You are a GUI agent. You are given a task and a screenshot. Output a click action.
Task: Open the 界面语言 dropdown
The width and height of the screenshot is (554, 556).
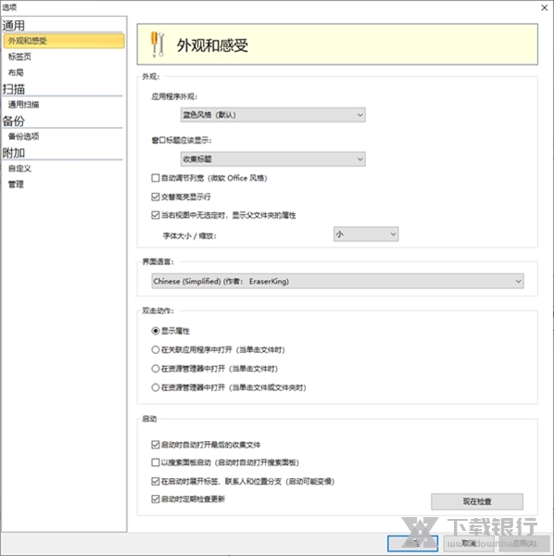[x=337, y=281]
